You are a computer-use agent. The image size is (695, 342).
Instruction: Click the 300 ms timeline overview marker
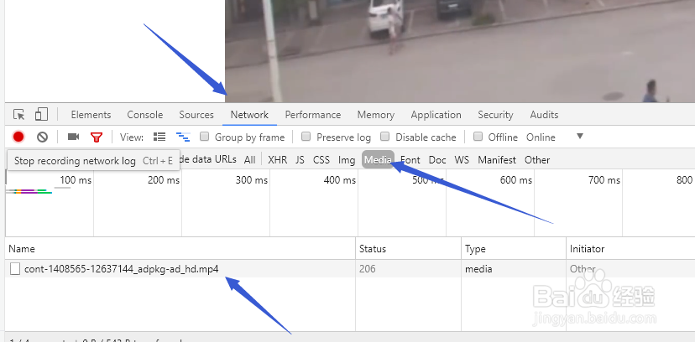(x=252, y=180)
